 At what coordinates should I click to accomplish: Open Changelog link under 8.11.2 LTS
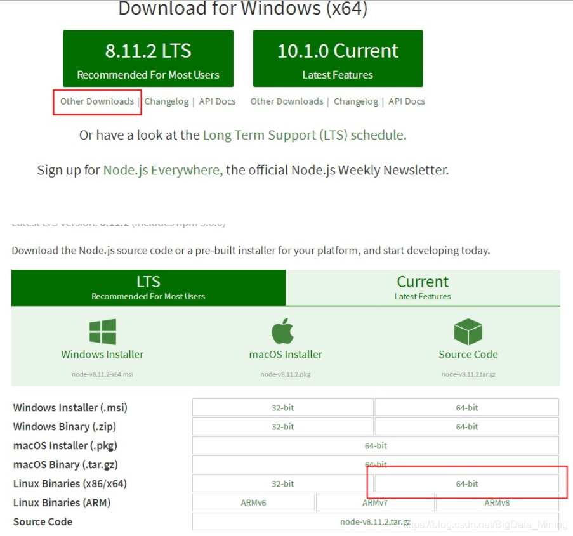point(166,101)
